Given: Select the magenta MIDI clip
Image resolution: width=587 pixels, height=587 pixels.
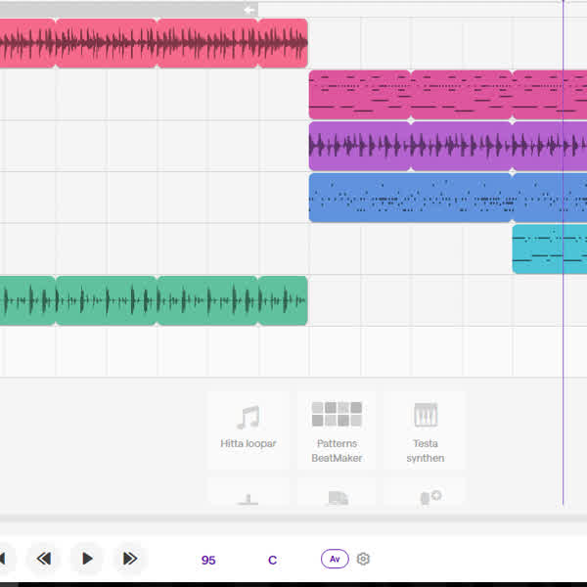Looking at the screenshot, I should (x=440, y=95).
